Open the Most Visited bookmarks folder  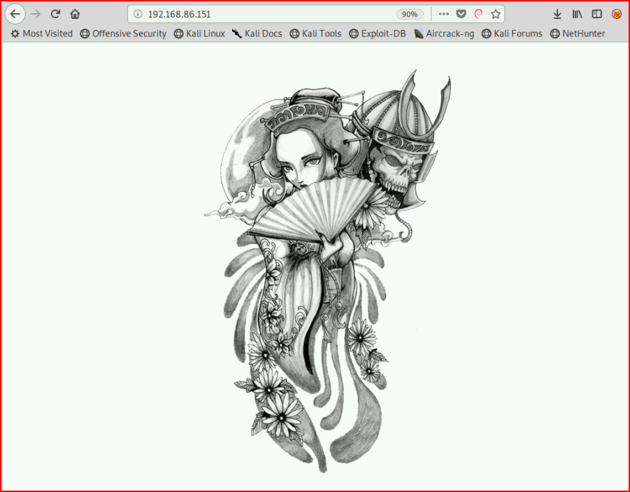42,34
